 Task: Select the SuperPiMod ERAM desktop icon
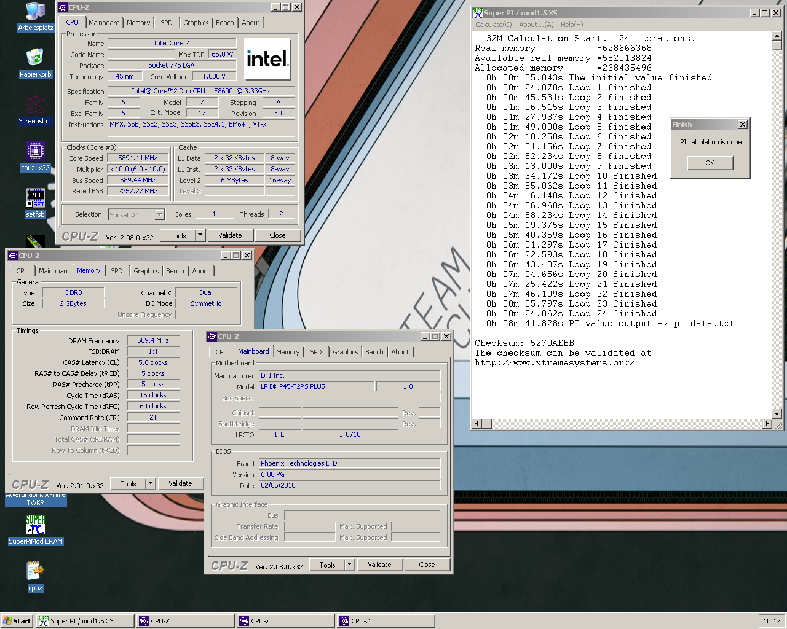tap(36, 530)
